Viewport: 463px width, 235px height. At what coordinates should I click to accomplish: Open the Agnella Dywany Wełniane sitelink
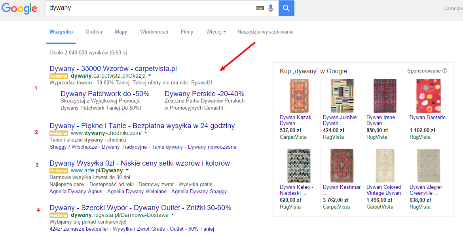click(137, 192)
